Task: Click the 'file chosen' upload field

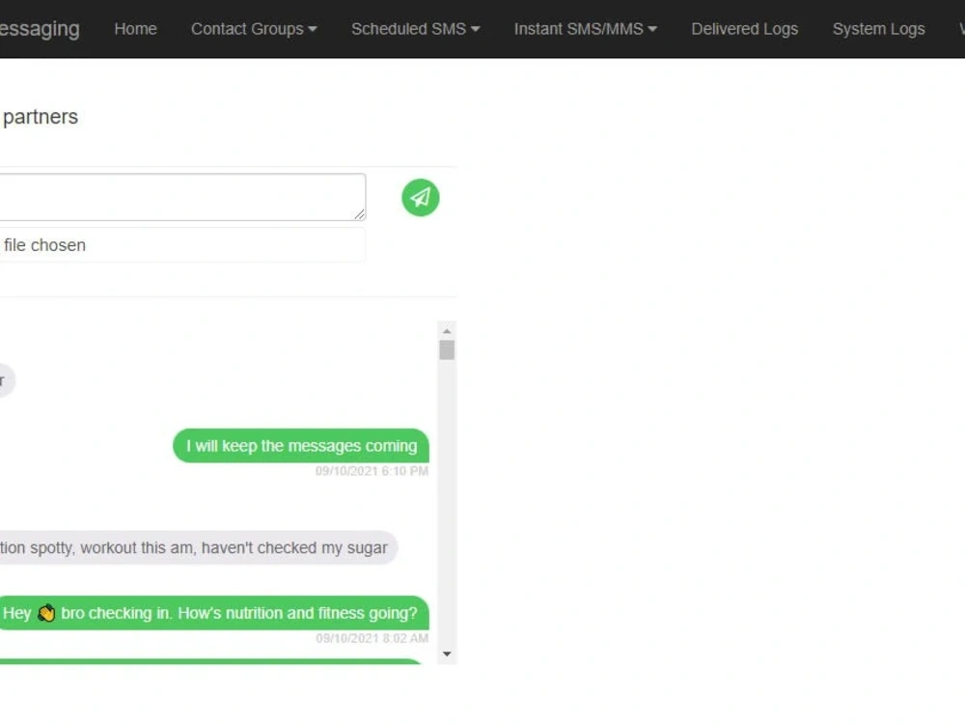Action: (183, 245)
